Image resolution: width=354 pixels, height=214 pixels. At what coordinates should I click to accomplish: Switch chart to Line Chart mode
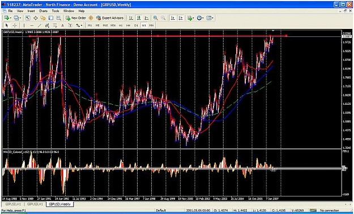[x=147, y=18]
